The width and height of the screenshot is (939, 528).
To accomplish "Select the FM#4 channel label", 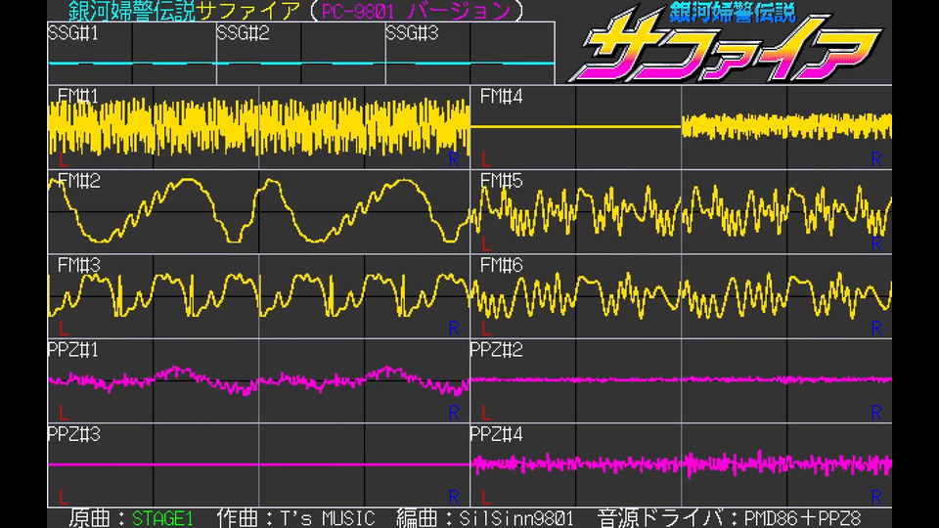I will click(501, 97).
